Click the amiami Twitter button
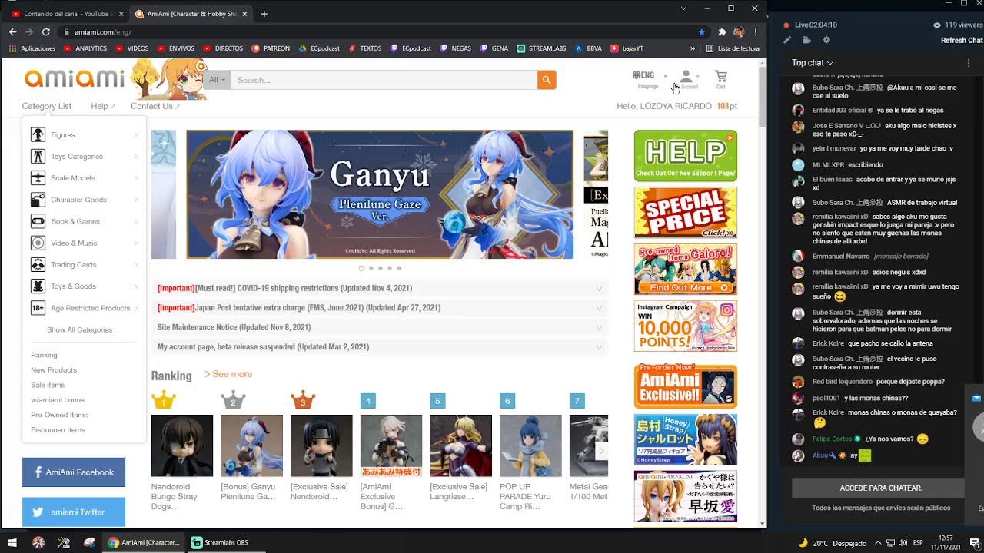 tap(73, 512)
